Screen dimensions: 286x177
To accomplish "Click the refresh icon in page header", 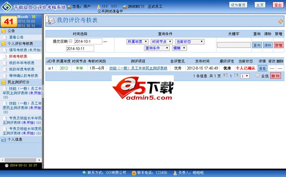I will click(281, 21).
